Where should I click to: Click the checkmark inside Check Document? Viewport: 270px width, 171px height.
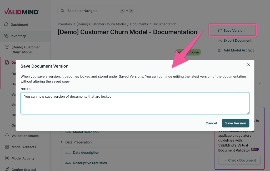pos(224,160)
